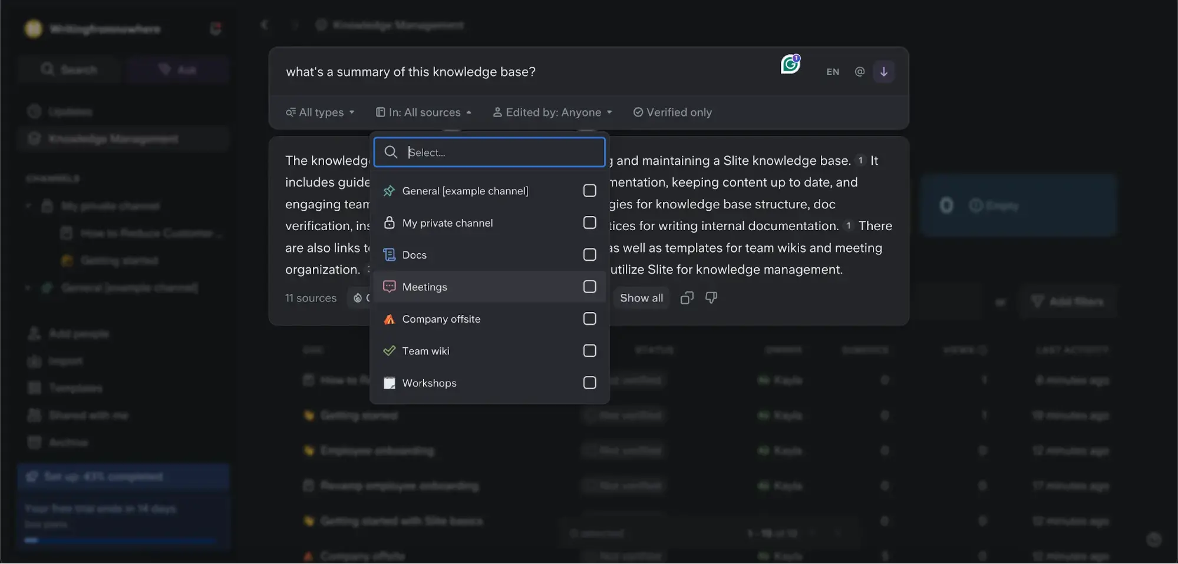Click the @ mention icon
This screenshot has width=1178, height=564.
click(860, 72)
